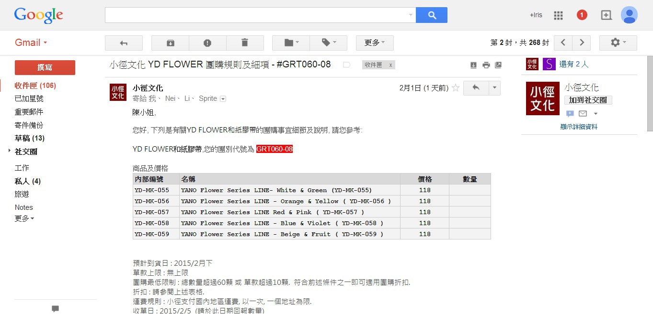
Task: Compose a new email with 撰寫
Action: 45,67
